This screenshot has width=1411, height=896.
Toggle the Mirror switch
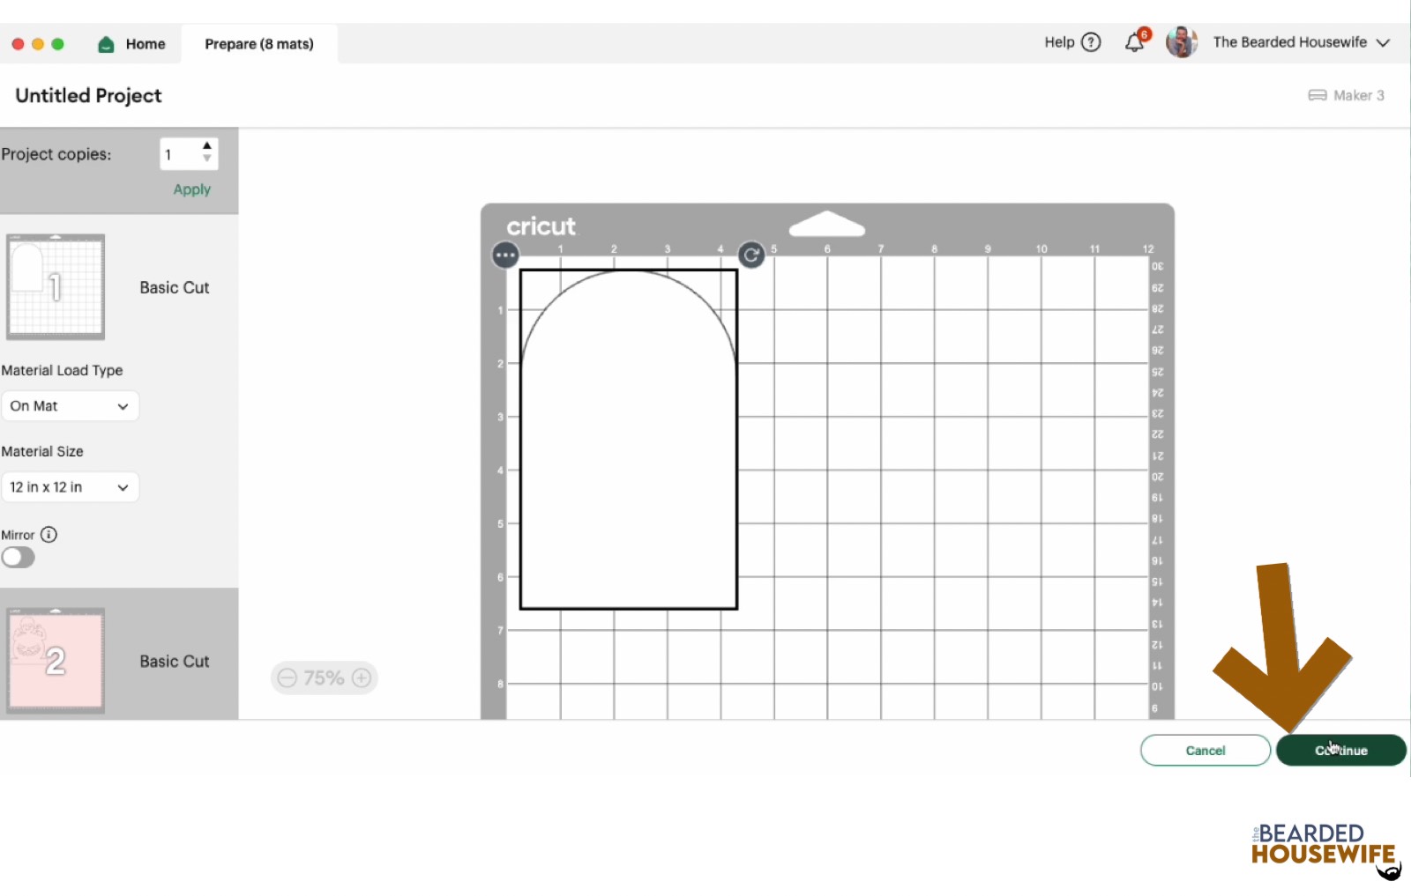tap(19, 558)
